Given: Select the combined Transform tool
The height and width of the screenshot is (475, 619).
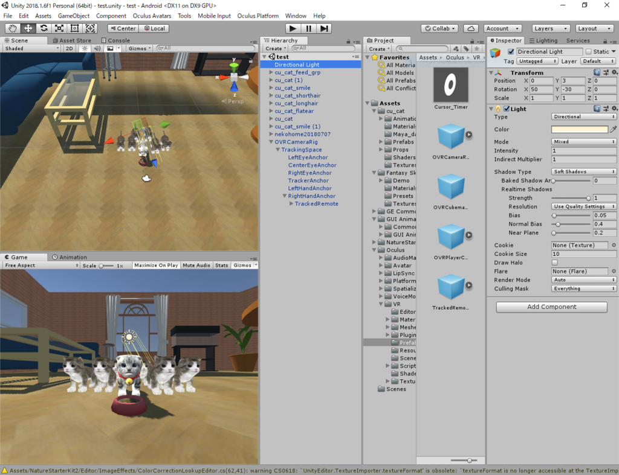Looking at the screenshot, I should tap(90, 28).
